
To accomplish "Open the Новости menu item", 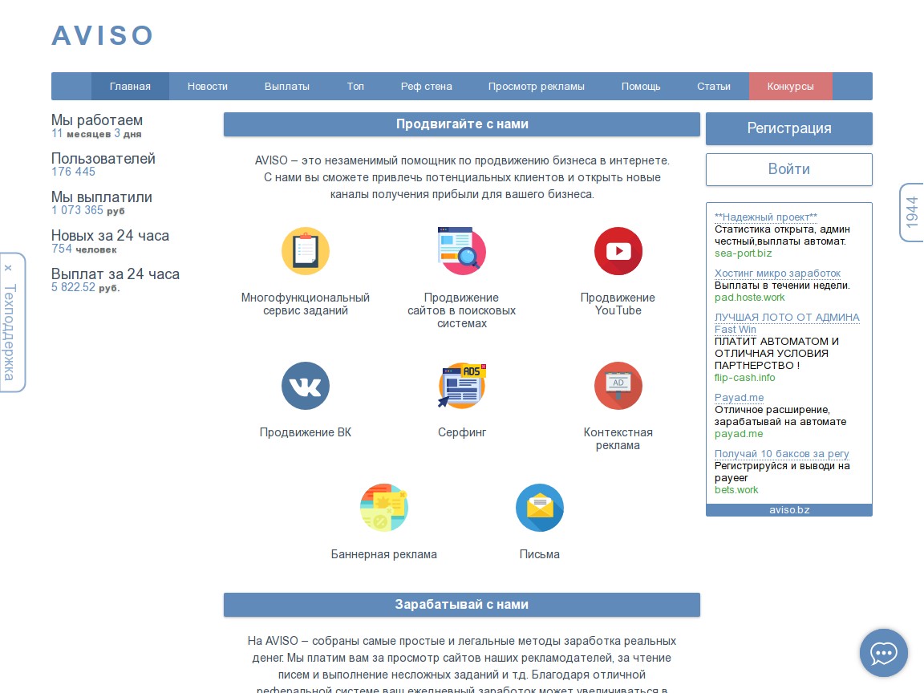I will click(208, 87).
